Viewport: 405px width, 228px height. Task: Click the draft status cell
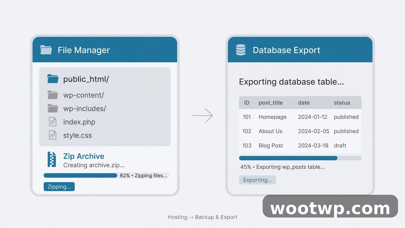point(340,146)
